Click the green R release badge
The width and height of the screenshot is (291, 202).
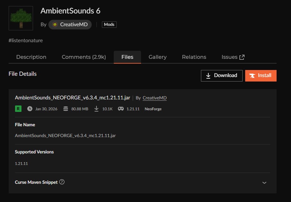18,109
